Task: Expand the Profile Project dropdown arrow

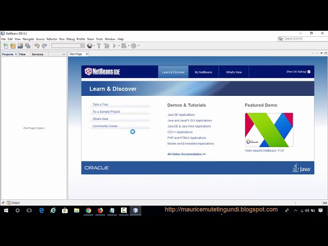Action: click(138, 46)
